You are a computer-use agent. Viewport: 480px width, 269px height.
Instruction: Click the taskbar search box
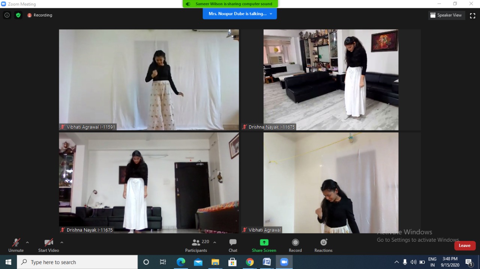click(77, 262)
